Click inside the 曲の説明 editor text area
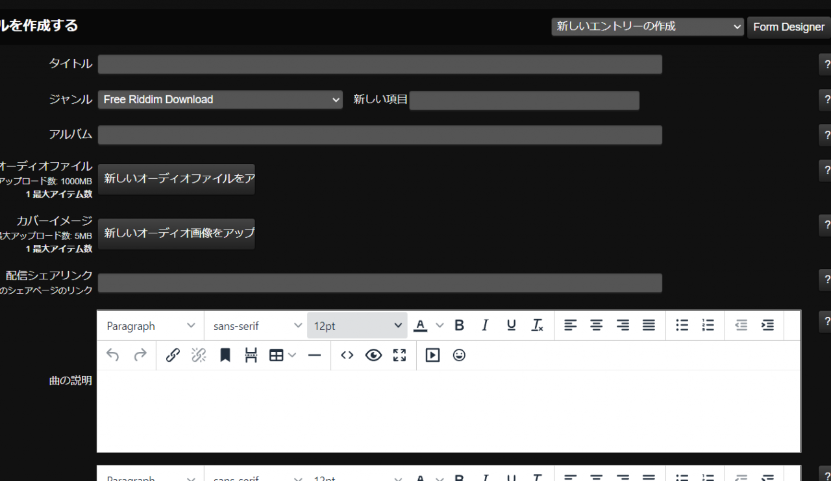831x481 pixels. [449, 411]
